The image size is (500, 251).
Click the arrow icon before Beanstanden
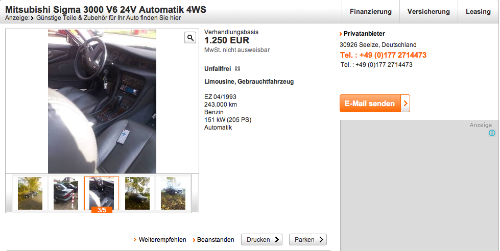pos(194,240)
